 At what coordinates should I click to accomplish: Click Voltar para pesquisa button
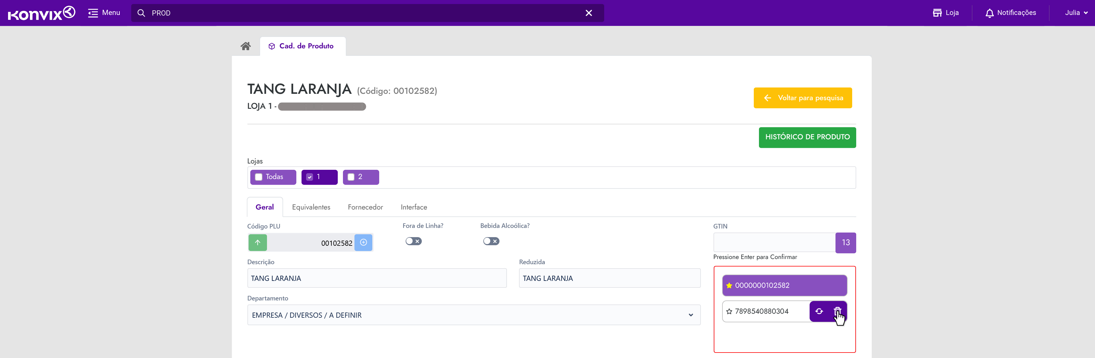pos(802,98)
